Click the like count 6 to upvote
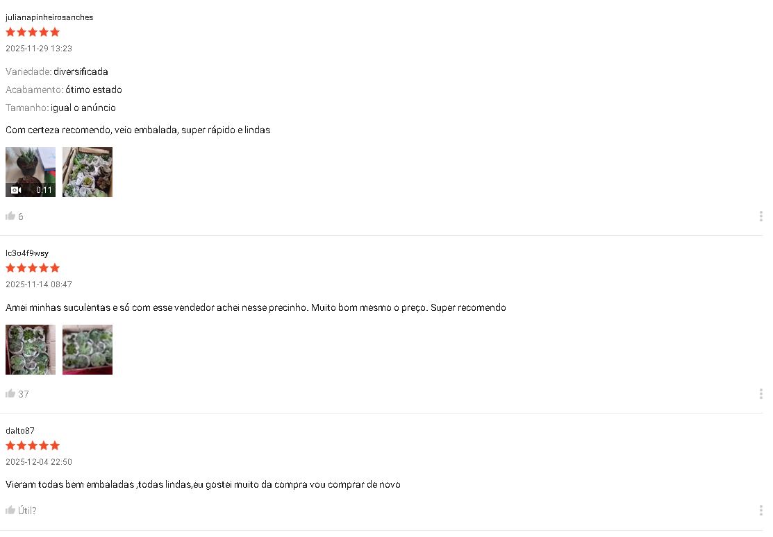This screenshot has height=537, width=773. click(x=22, y=216)
